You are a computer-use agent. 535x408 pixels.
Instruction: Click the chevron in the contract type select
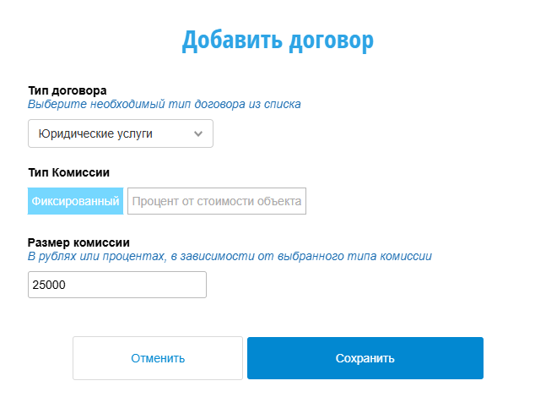[198, 133]
